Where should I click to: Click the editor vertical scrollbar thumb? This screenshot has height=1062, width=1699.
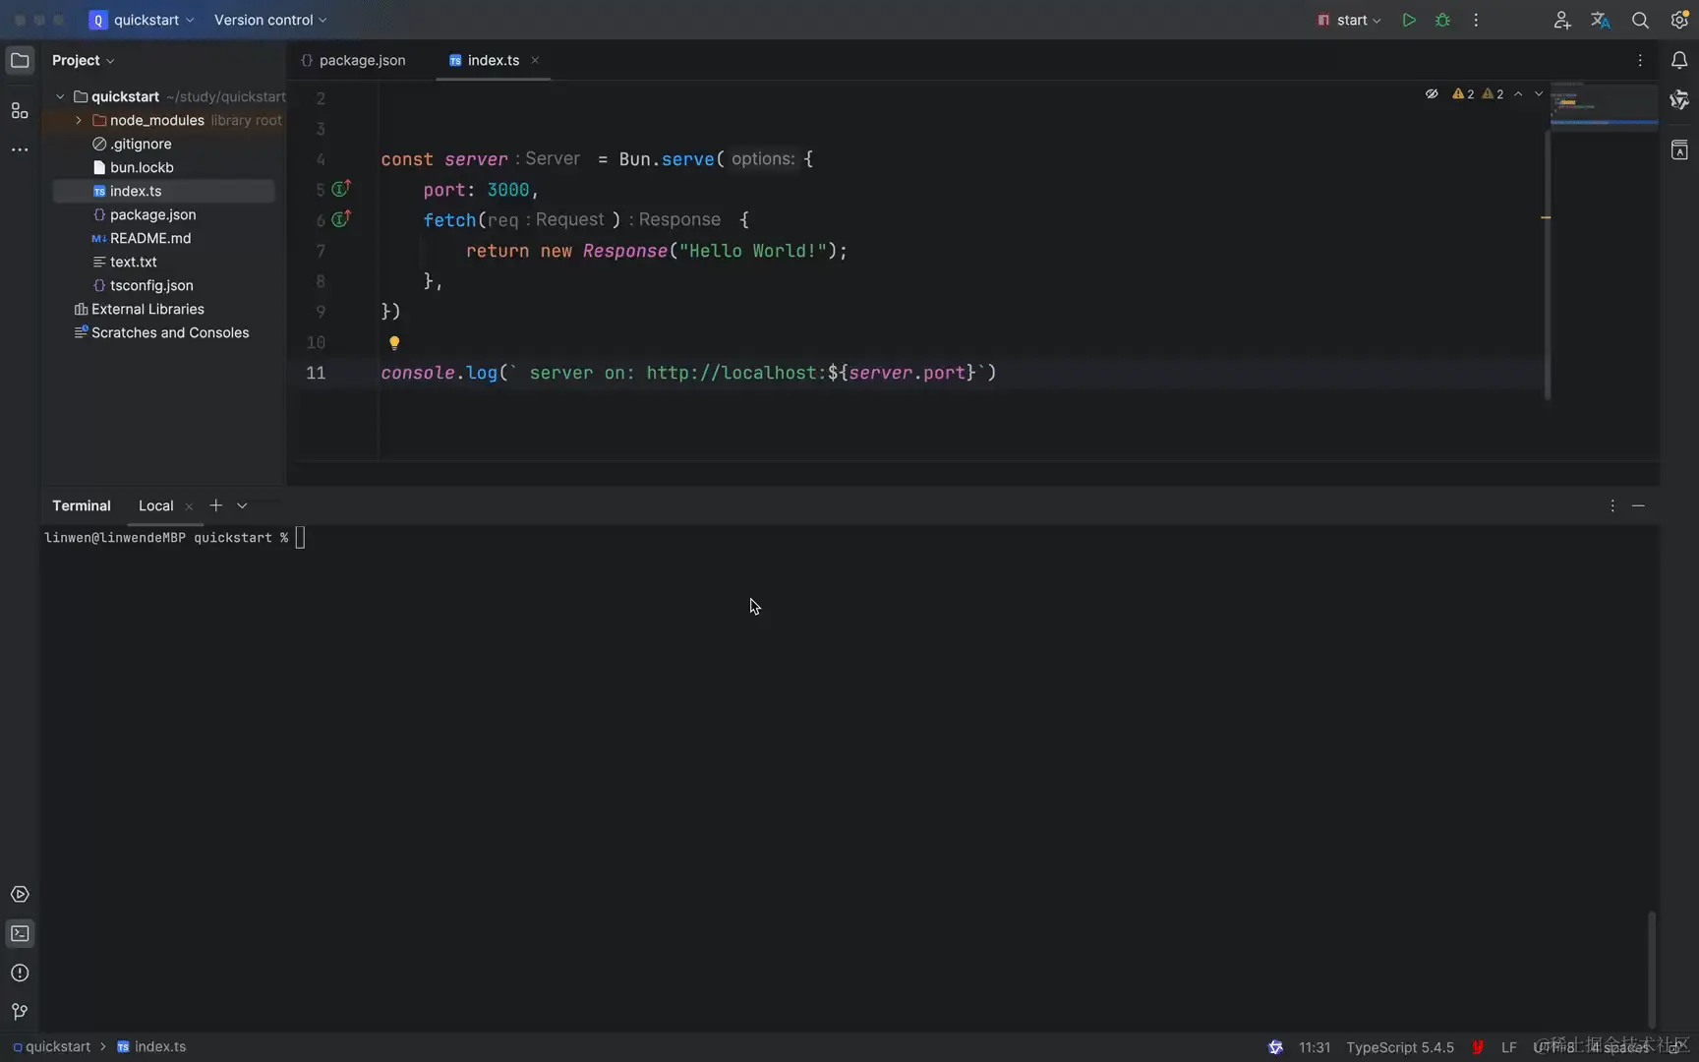click(1548, 265)
